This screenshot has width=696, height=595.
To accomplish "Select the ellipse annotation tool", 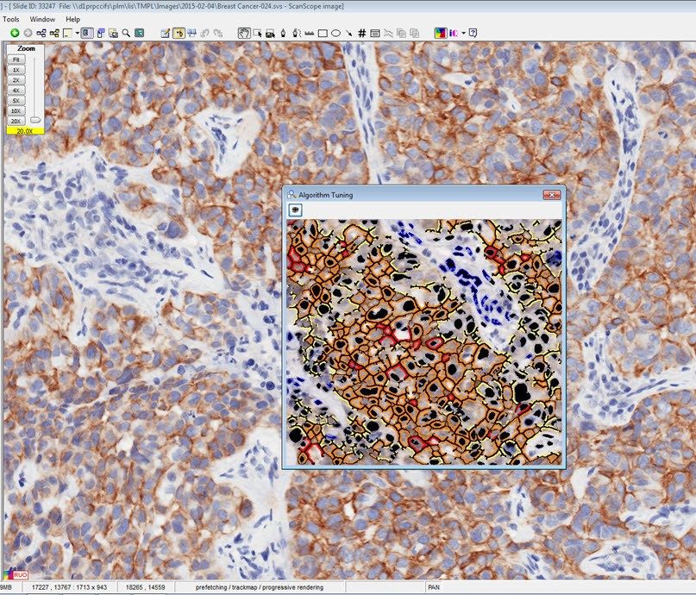I will coord(335,33).
